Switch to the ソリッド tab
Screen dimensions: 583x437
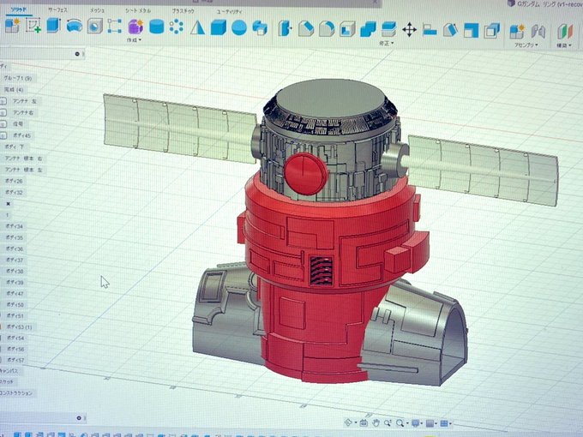(x=19, y=9)
